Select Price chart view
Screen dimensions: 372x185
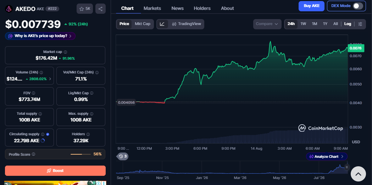pyautogui.click(x=124, y=24)
